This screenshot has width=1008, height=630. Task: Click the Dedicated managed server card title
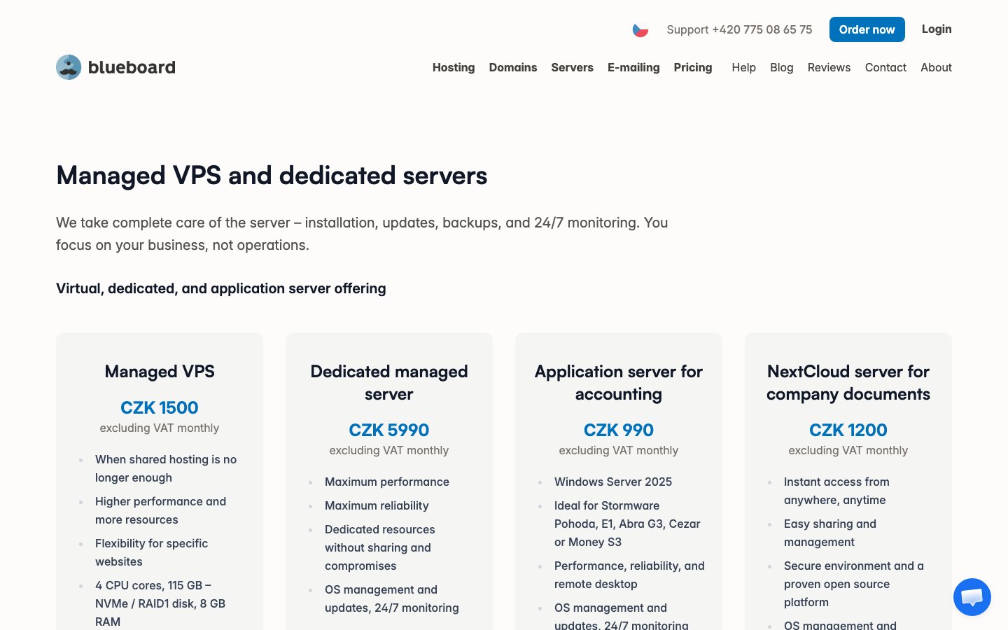tap(389, 383)
